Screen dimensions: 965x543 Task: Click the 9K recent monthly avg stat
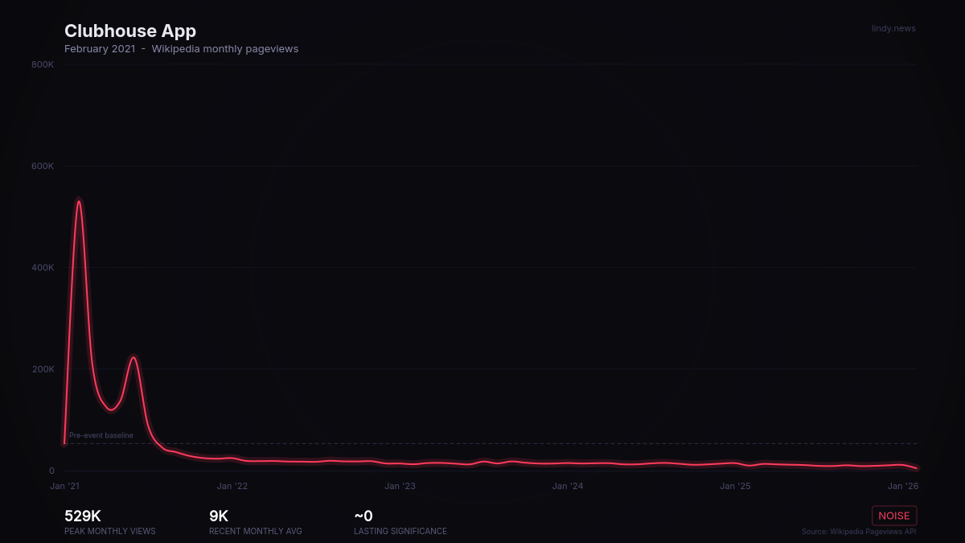219,516
